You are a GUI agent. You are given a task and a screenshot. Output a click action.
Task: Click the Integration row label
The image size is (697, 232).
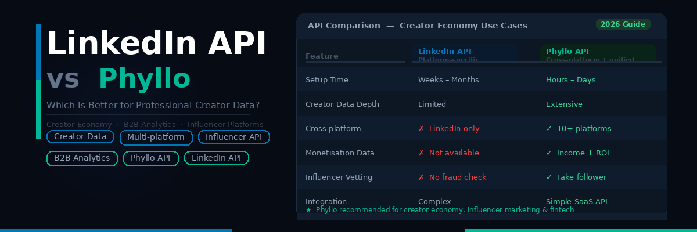click(x=326, y=201)
